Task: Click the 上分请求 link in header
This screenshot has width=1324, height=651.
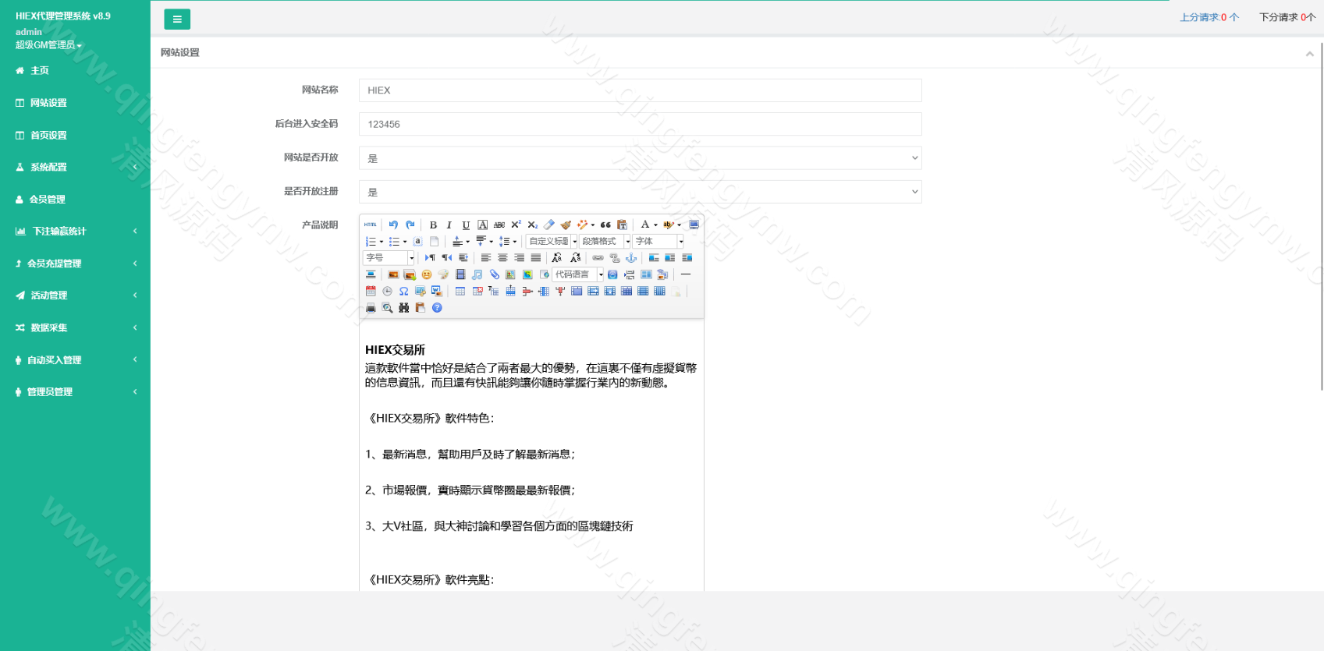Action: pos(1208,17)
